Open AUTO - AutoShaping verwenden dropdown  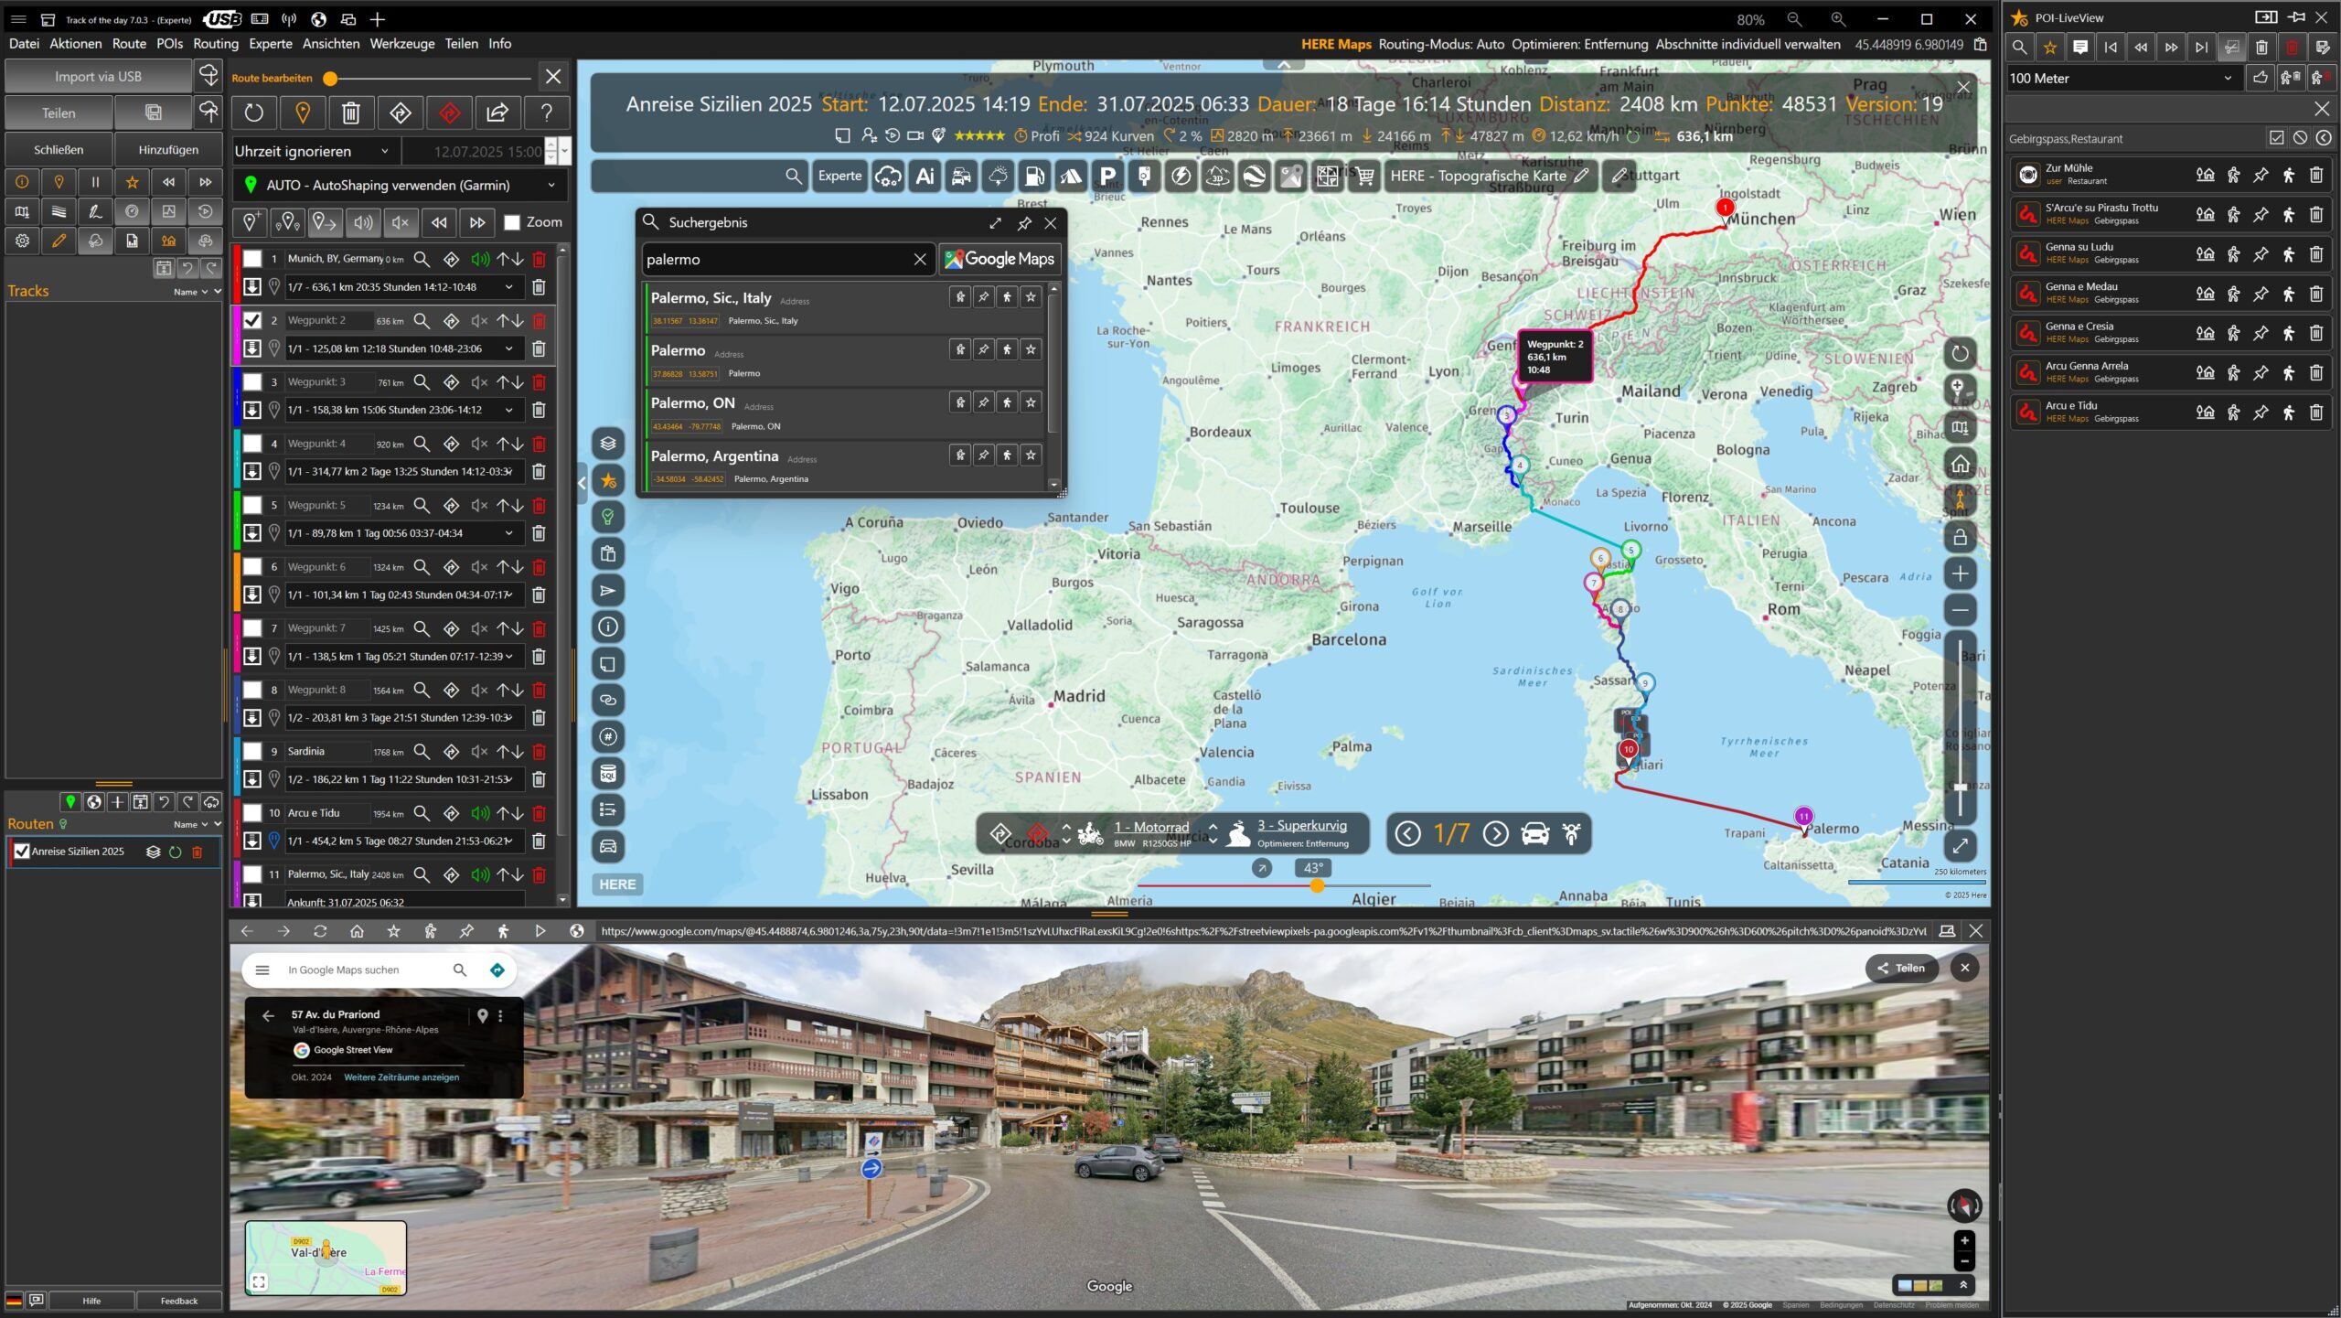(400, 186)
